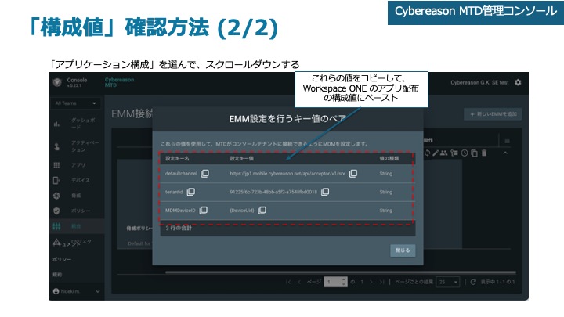Viewport: 564px width, 317px height.
Task: Click the tenantid key name text
Action: coord(174,192)
